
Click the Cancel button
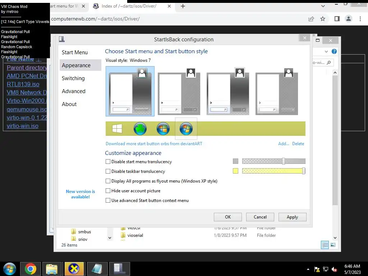pos(260,217)
